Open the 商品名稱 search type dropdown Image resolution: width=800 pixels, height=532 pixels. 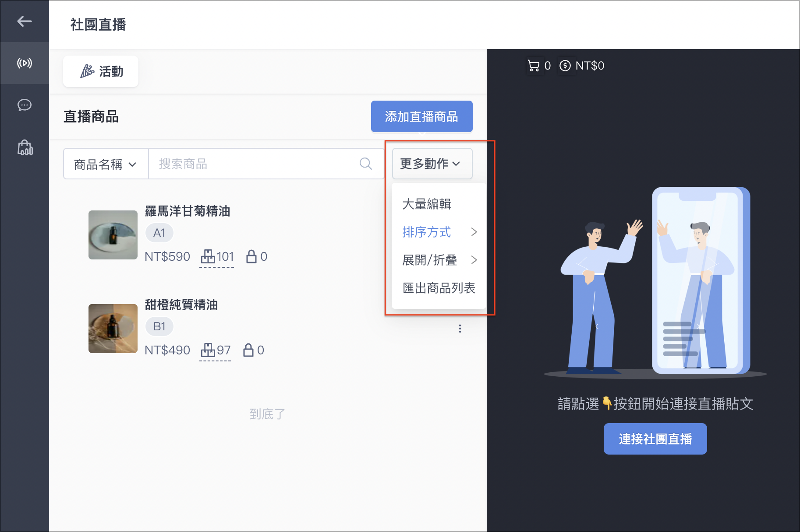[x=106, y=164]
